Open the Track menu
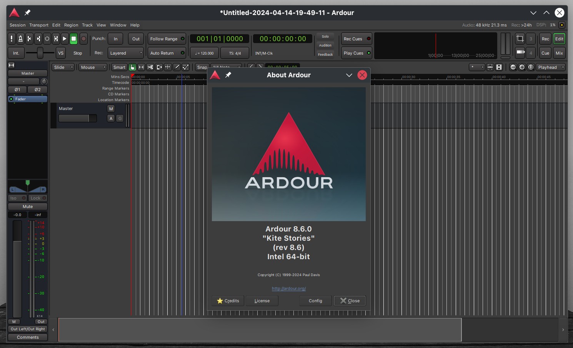The height and width of the screenshot is (348, 573). pos(87,25)
